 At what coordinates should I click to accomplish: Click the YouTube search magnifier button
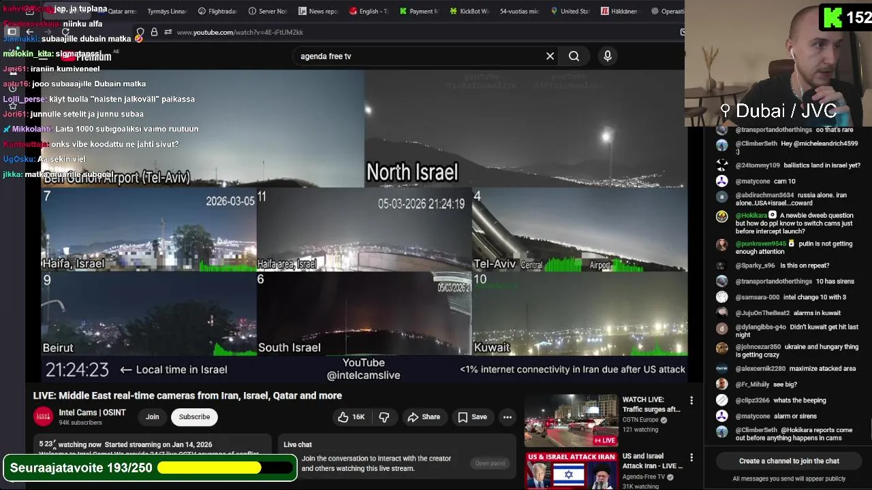pyautogui.click(x=574, y=56)
